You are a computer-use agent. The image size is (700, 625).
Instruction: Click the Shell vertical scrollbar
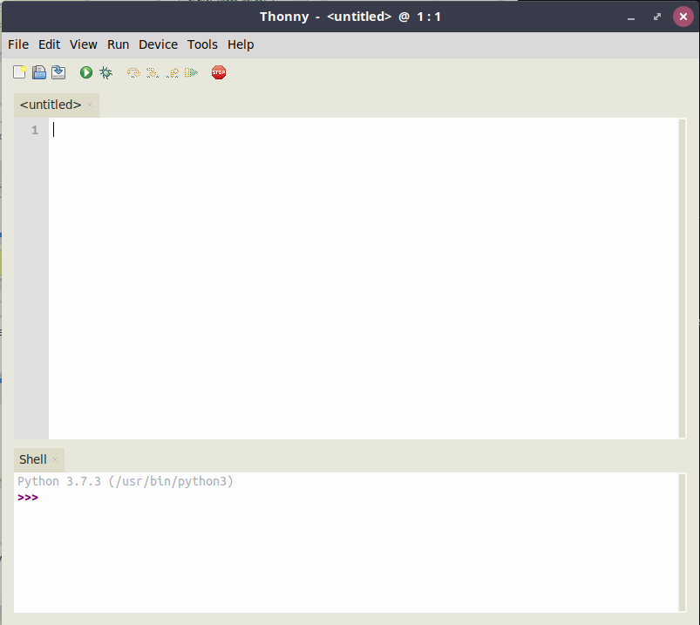pos(682,542)
